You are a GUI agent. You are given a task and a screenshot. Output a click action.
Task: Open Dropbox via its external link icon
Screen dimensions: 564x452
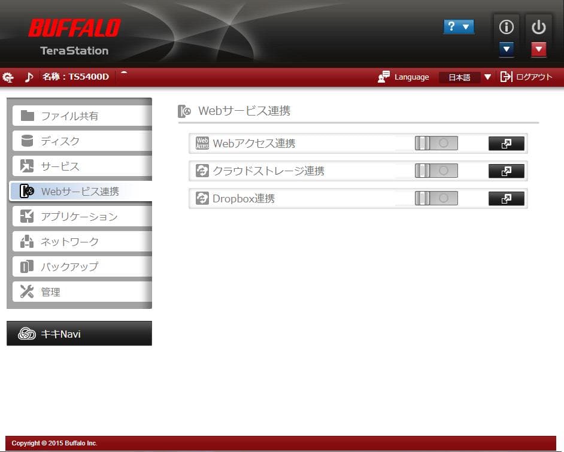click(x=506, y=198)
